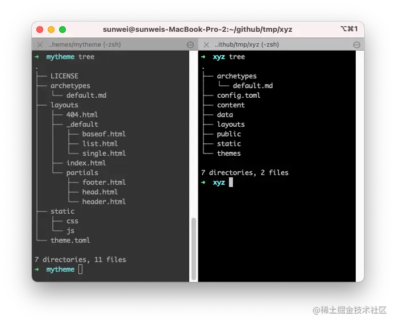Click '7 directories, 2 files' summary

click(x=245, y=173)
